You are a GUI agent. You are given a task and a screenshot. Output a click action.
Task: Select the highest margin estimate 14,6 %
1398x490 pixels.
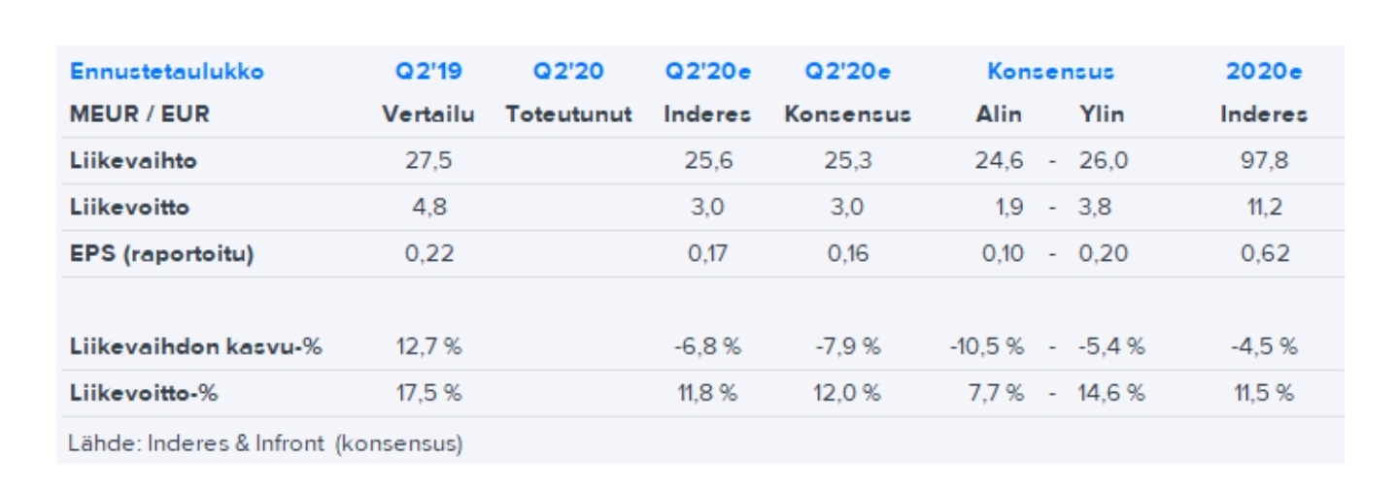tap(1111, 393)
